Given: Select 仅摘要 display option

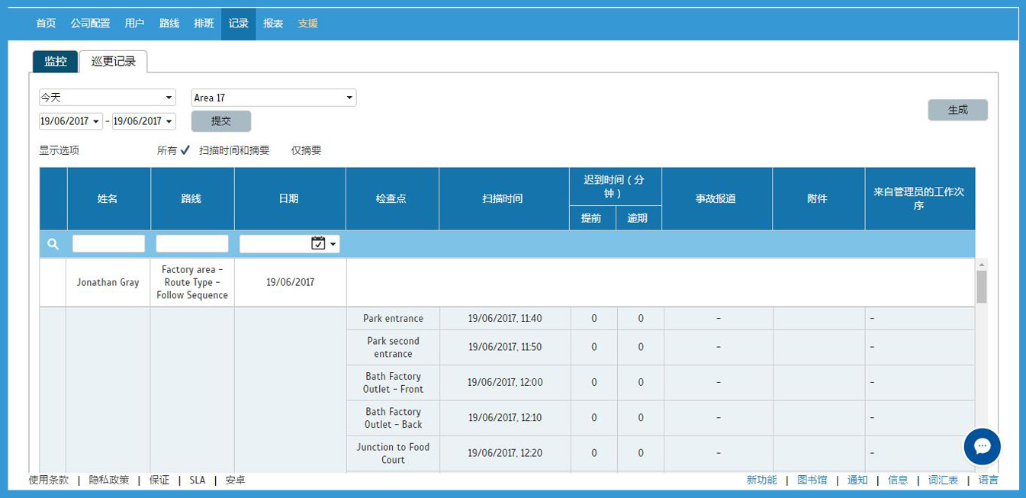Looking at the screenshot, I should tap(306, 151).
